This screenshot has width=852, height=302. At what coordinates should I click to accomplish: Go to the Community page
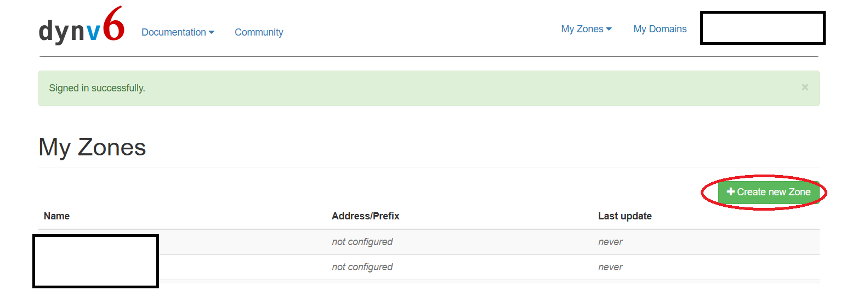coord(259,32)
